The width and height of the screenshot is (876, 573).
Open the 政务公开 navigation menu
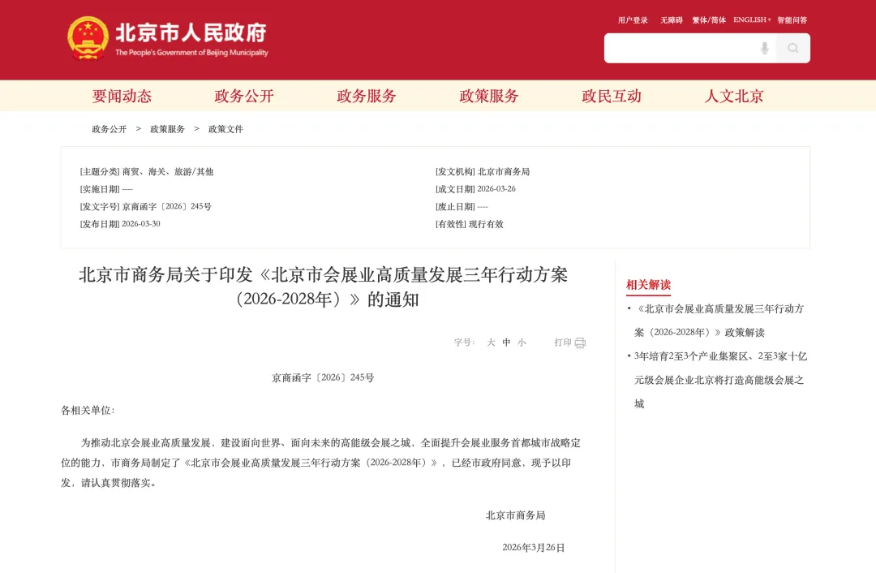[244, 96]
